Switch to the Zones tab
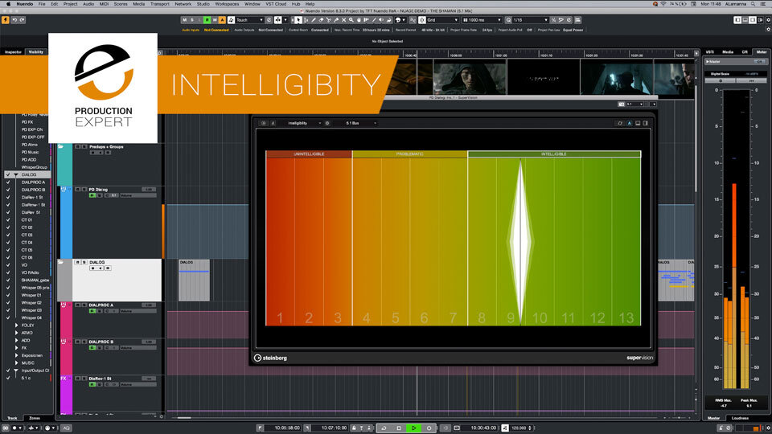The width and height of the screenshot is (772, 434). click(x=35, y=418)
